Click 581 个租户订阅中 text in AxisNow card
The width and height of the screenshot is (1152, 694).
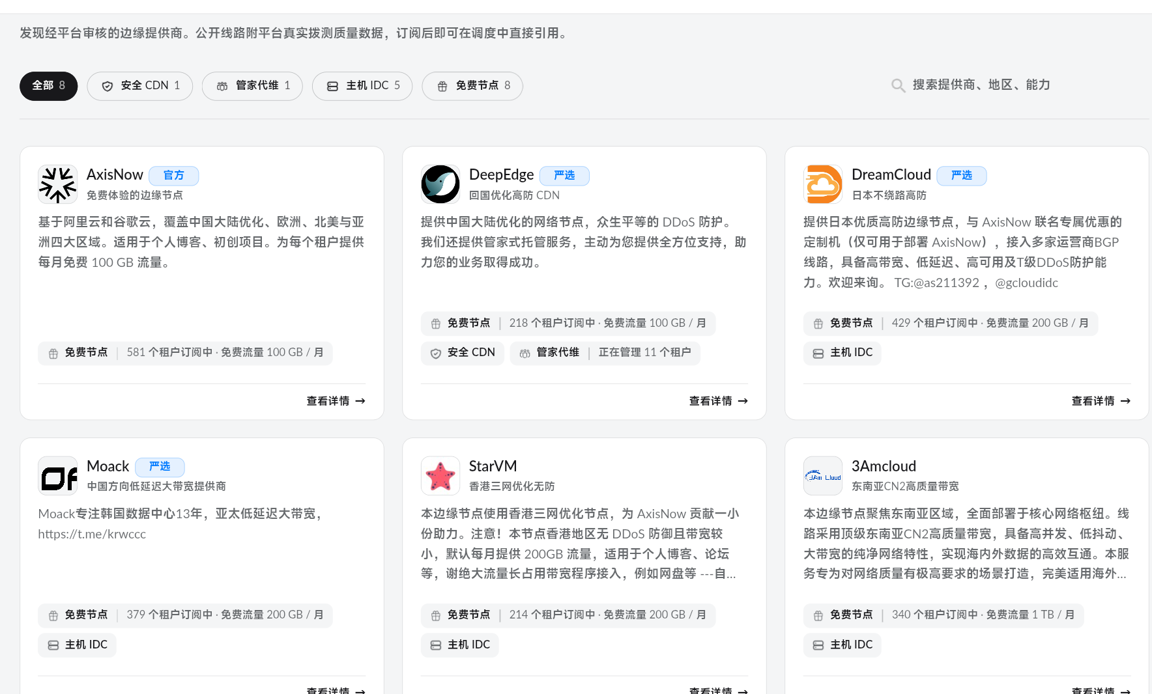click(169, 352)
